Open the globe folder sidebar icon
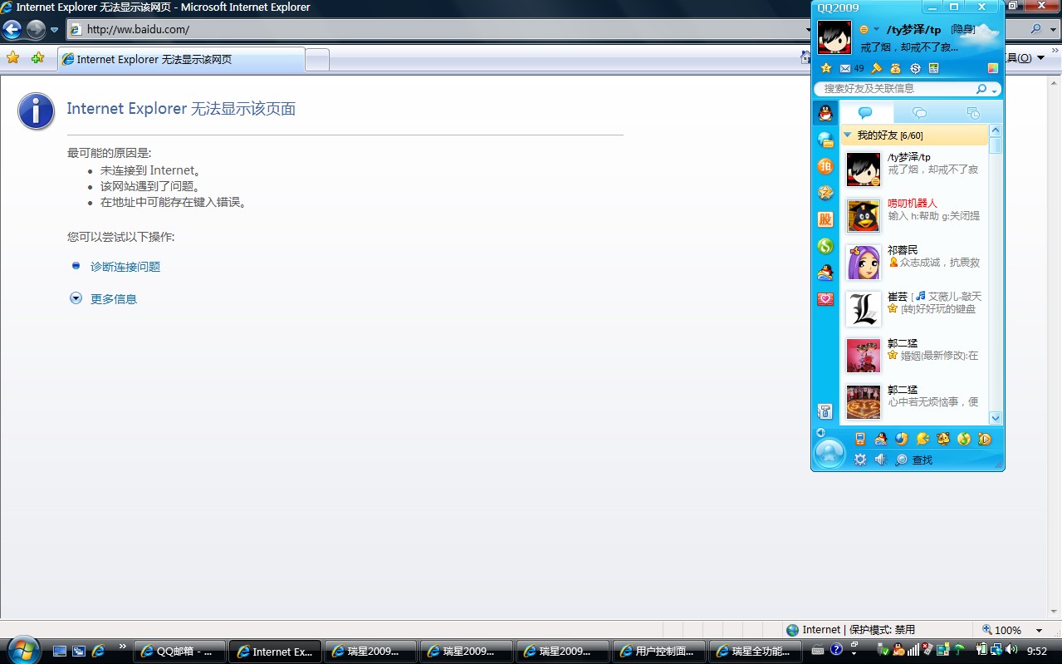The width and height of the screenshot is (1062, 664). click(x=825, y=140)
